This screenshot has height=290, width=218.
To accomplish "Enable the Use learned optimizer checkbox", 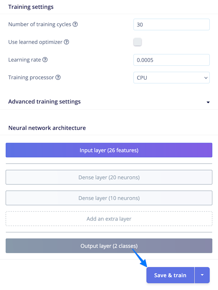I will pos(137,42).
